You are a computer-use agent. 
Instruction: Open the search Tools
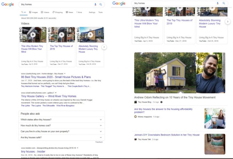(x=100, y=12)
